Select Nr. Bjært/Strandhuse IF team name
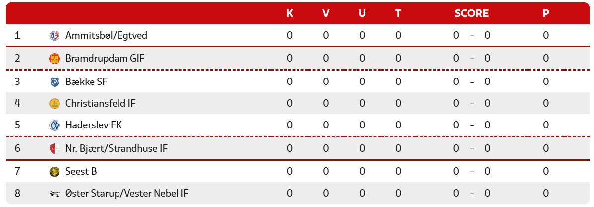 pos(117,148)
